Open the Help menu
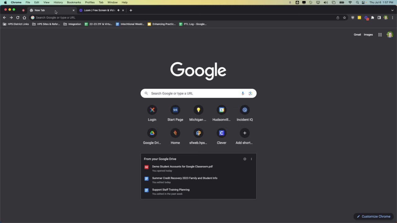The image size is (397, 223). click(x=124, y=2)
